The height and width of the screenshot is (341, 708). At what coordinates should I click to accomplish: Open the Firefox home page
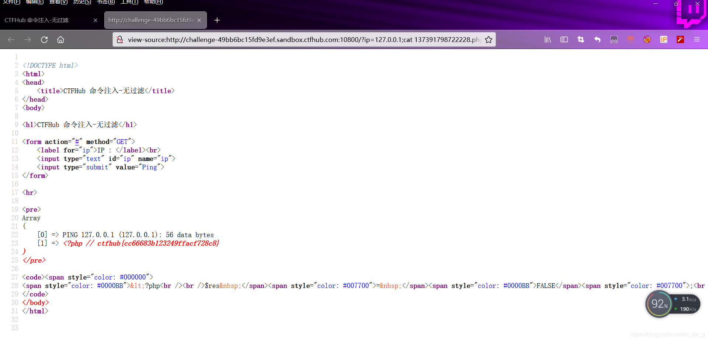pyautogui.click(x=60, y=40)
